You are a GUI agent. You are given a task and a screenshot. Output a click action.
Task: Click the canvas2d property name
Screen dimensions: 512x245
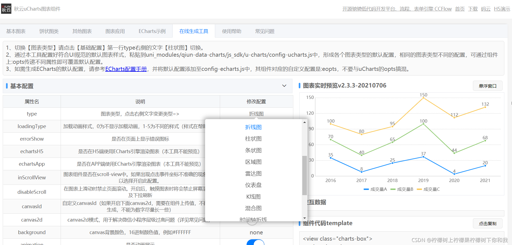pos(32,220)
